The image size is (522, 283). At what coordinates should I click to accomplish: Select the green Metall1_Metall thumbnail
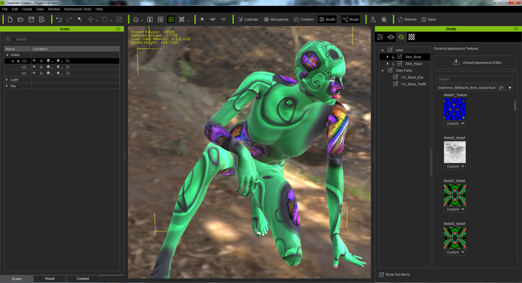coord(455,195)
